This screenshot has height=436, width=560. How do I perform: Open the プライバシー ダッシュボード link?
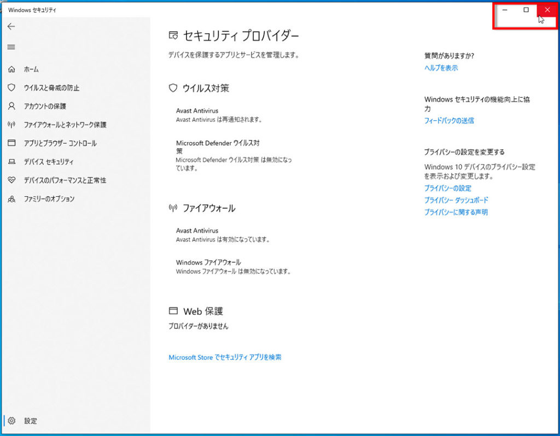click(x=456, y=200)
